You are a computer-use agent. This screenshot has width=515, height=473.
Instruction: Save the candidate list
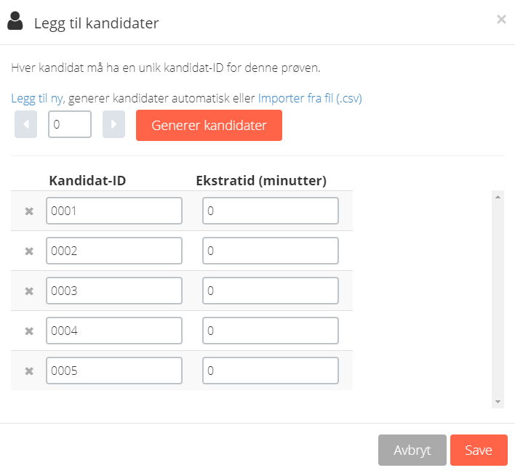point(479,450)
